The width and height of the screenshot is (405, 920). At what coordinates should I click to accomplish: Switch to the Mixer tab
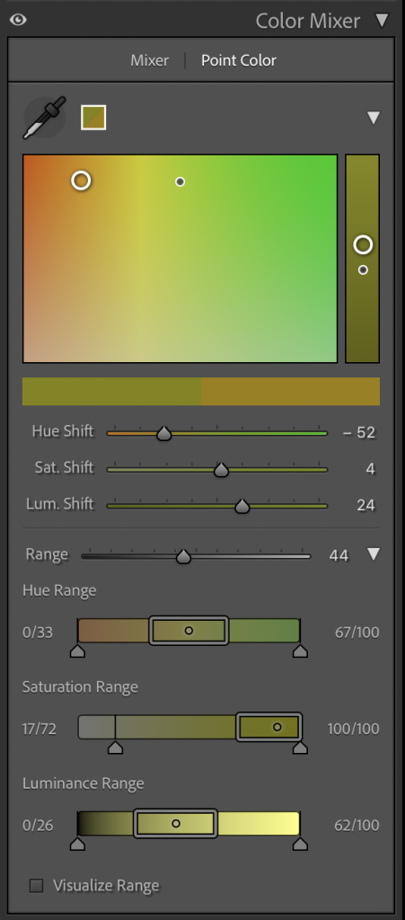point(149,60)
